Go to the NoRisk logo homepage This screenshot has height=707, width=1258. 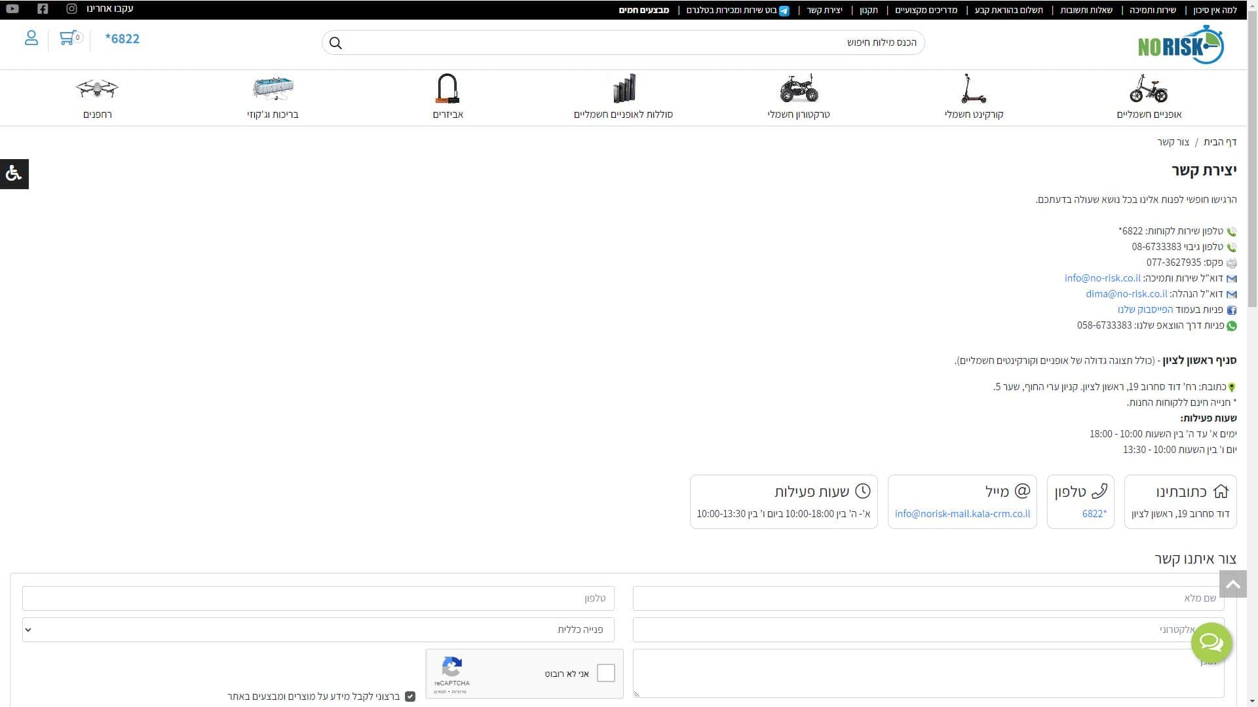coord(1181,45)
